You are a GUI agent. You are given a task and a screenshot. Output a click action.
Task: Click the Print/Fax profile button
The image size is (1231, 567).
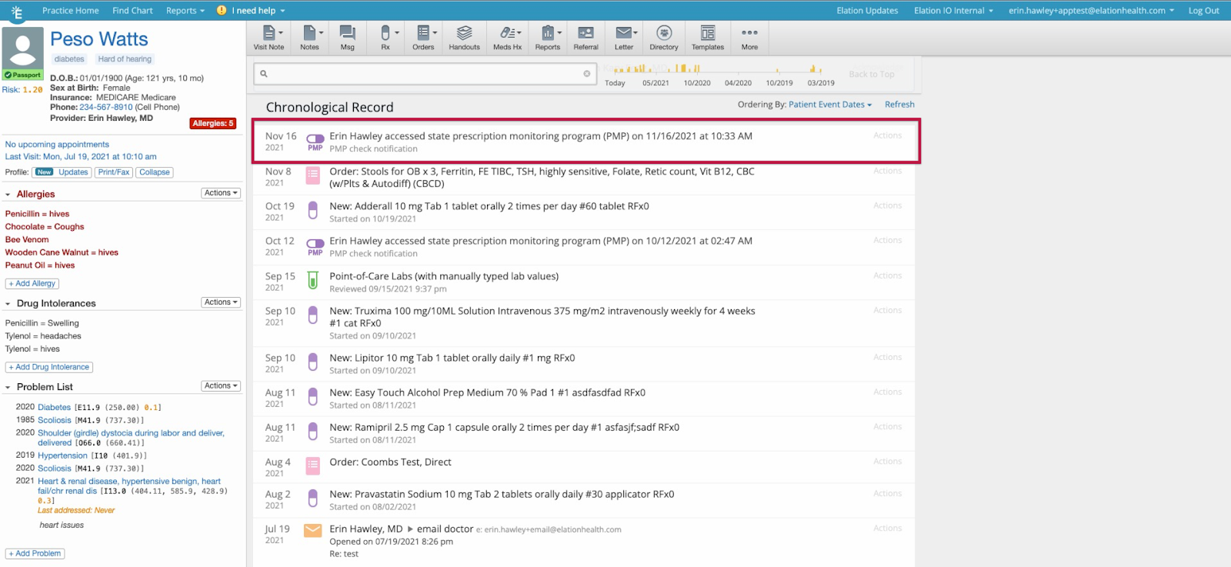pos(114,172)
